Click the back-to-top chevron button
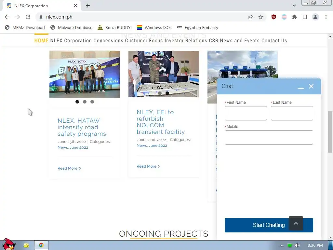 pyautogui.click(x=296, y=223)
